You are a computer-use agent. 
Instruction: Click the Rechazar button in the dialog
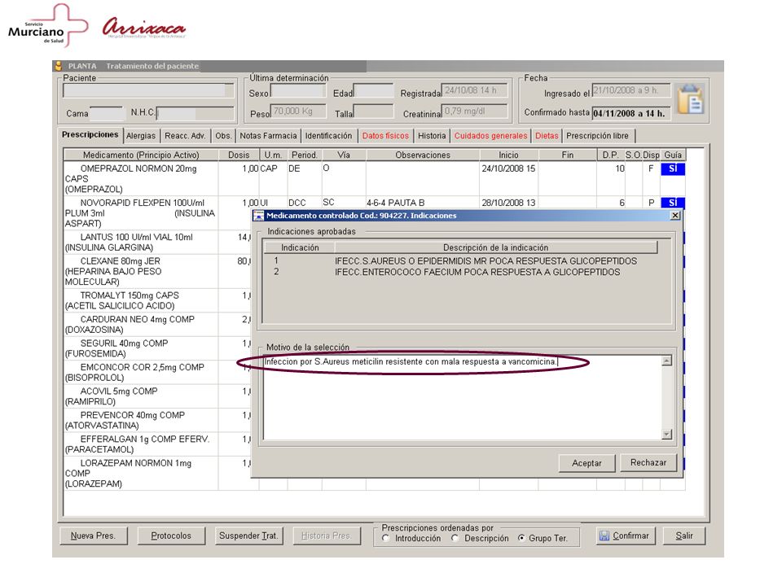(x=648, y=462)
